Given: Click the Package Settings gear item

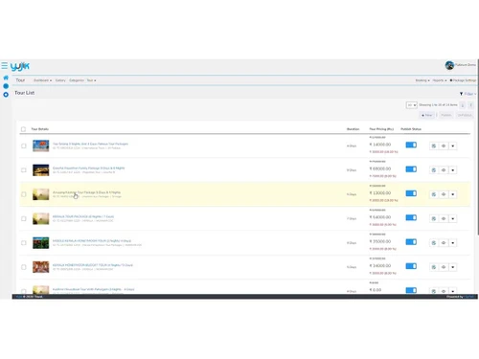Looking at the screenshot, I should [463, 80].
